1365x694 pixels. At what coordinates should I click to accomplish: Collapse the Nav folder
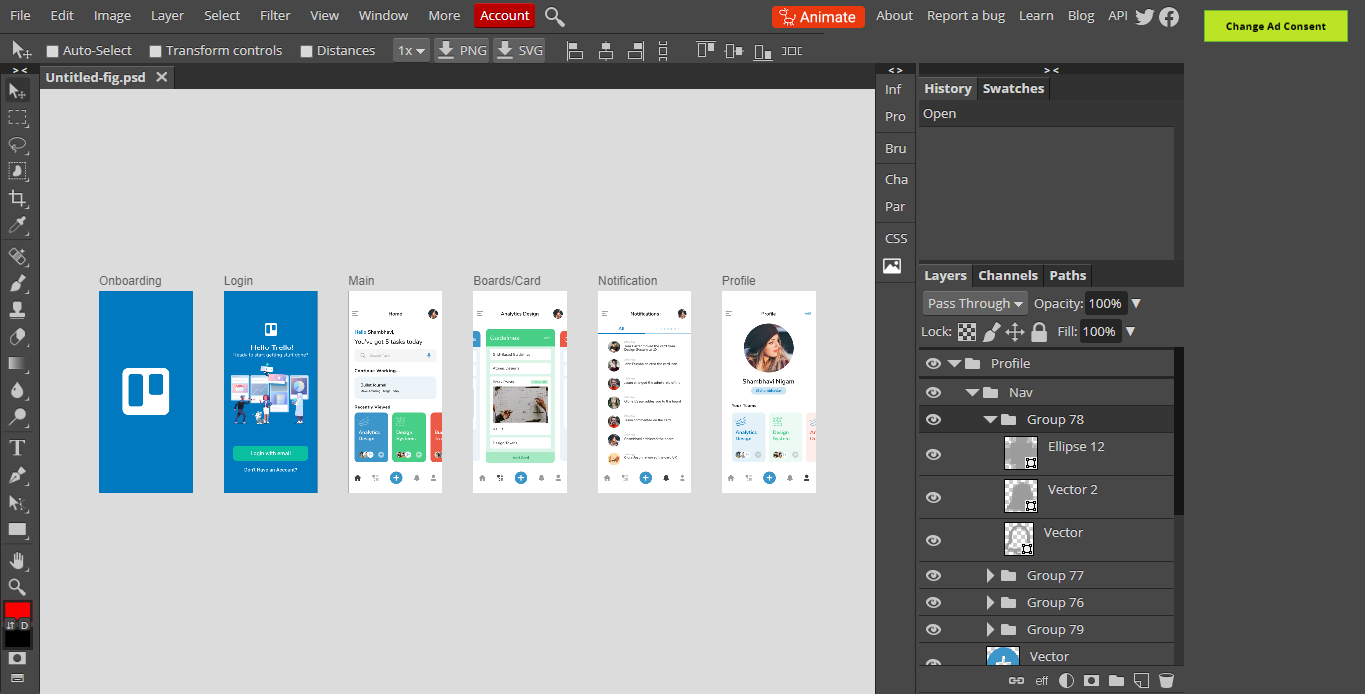pos(972,393)
